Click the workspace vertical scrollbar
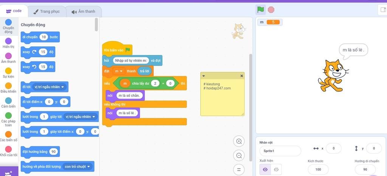387x176 pixels. pos(251,107)
